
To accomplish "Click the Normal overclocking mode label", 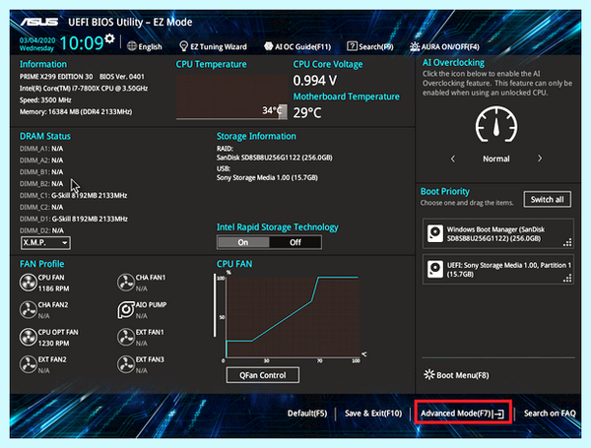I will click(x=496, y=159).
